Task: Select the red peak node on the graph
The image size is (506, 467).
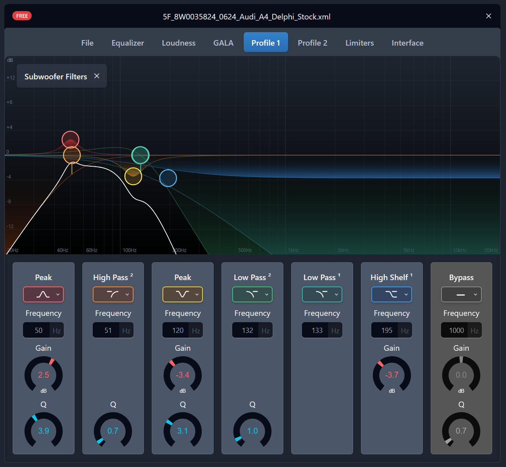Action: pos(70,139)
